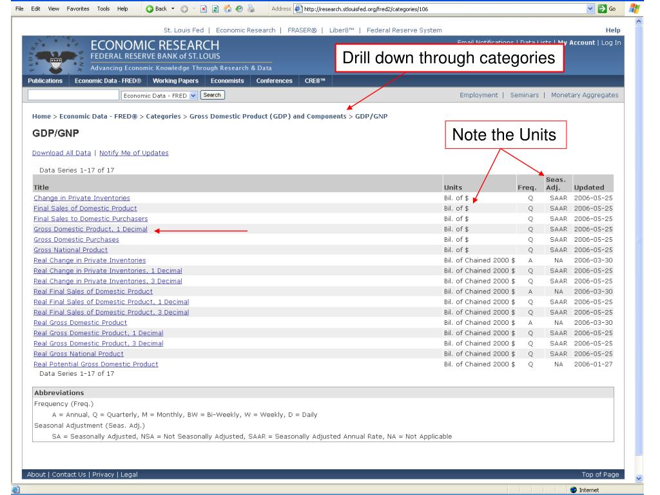This screenshot has height=495, width=660.
Task: Click the page icon in the address bar
Action: [298, 9]
